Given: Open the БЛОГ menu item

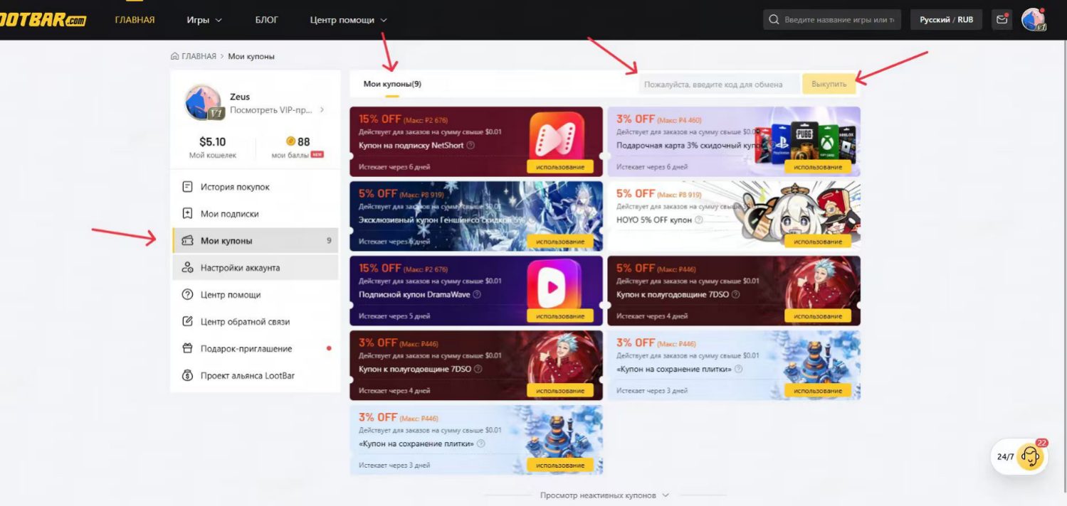Looking at the screenshot, I should pyautogui.click(x=266, y=20).
